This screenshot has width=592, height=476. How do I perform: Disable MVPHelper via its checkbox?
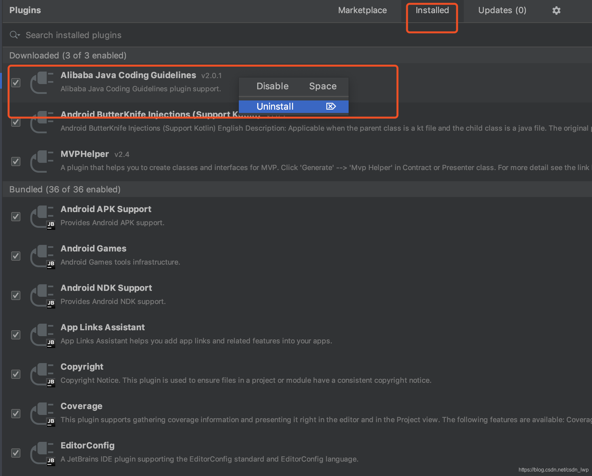click(16, 161)
